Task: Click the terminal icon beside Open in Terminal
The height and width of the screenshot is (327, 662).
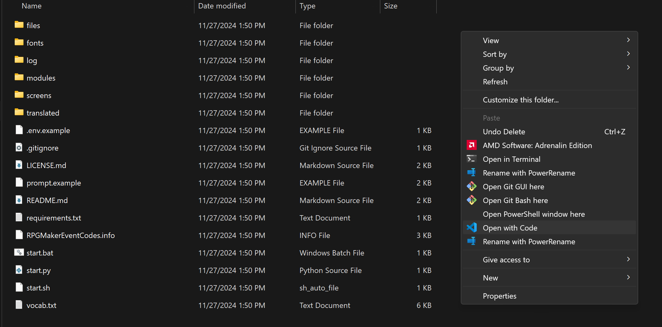Action: [x=472, y=159]
